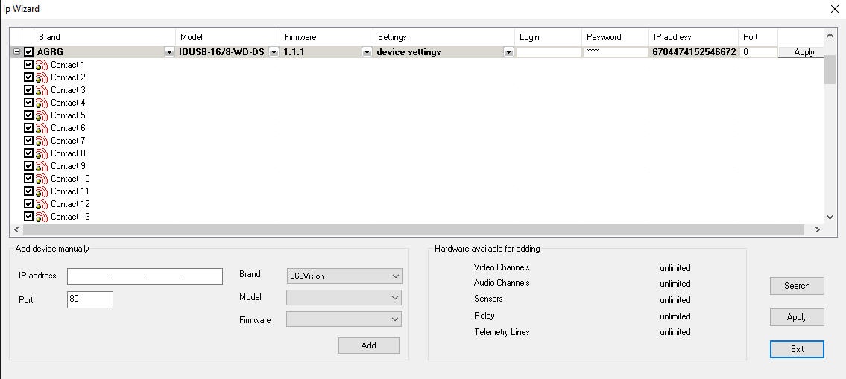846x379 pixels.
Task: Select the Contact 7 sensor icon
Action: coord(42,141)
